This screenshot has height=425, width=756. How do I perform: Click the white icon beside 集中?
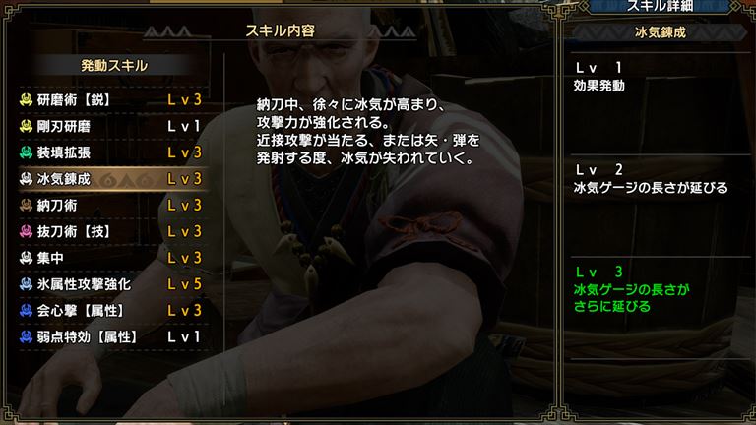pyautogui.click(x=26, y=258)
